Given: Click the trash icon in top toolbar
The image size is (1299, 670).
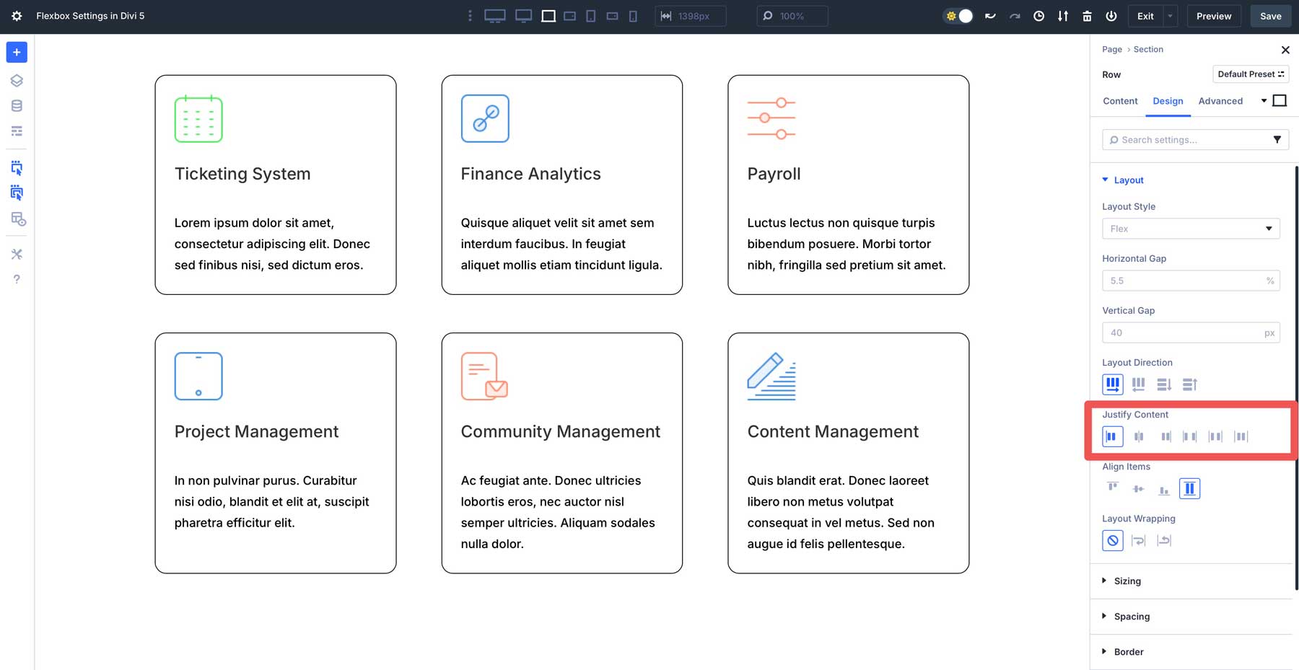Looking at the screenshot, I should click(1087, 16).
